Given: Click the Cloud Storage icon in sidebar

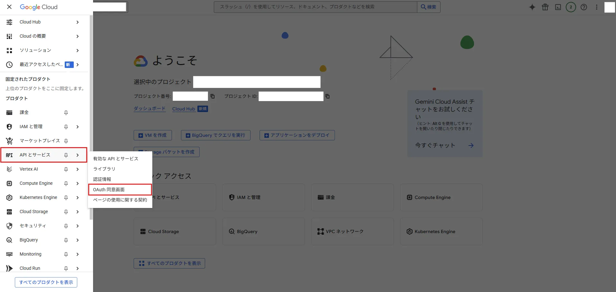Looking at the screenshot, I should (9, 212).
